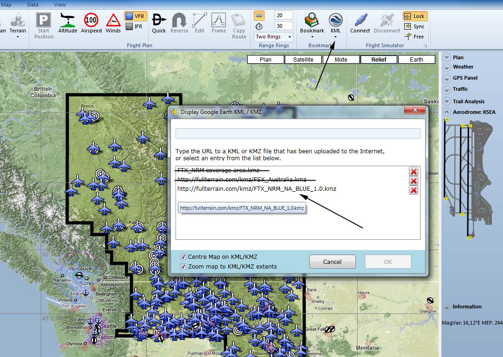Collapse the Information panel
The width and height of the screenshot is (503, 357).
[x=446, y=307]
